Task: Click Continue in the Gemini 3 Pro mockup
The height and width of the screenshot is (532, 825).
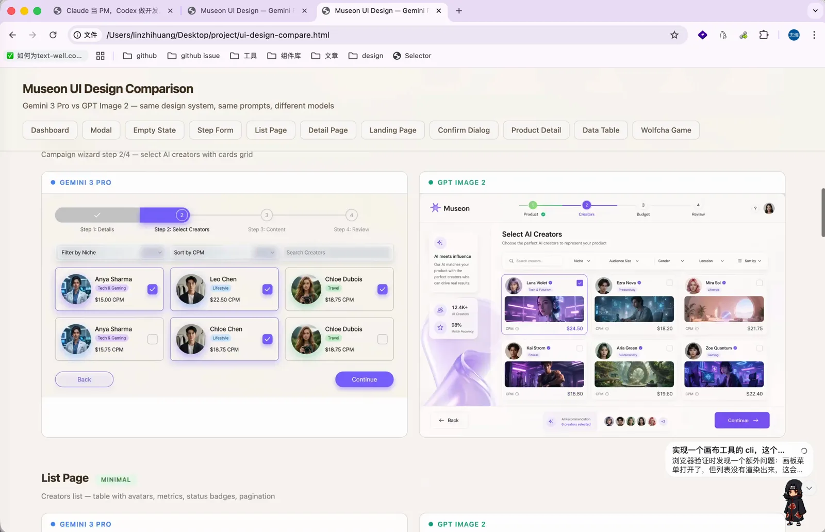Action: click(365, 379)
